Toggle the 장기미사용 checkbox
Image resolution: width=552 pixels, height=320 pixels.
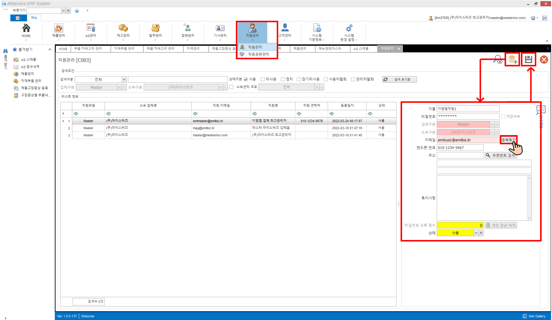(299, 79)
